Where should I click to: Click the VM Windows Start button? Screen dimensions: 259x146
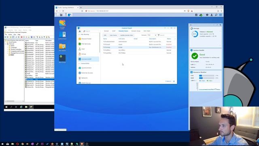pyautogui.click(x=6, y=107)
